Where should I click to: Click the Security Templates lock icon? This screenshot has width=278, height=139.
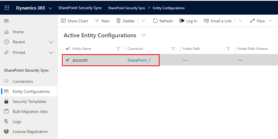coord(6,101)
